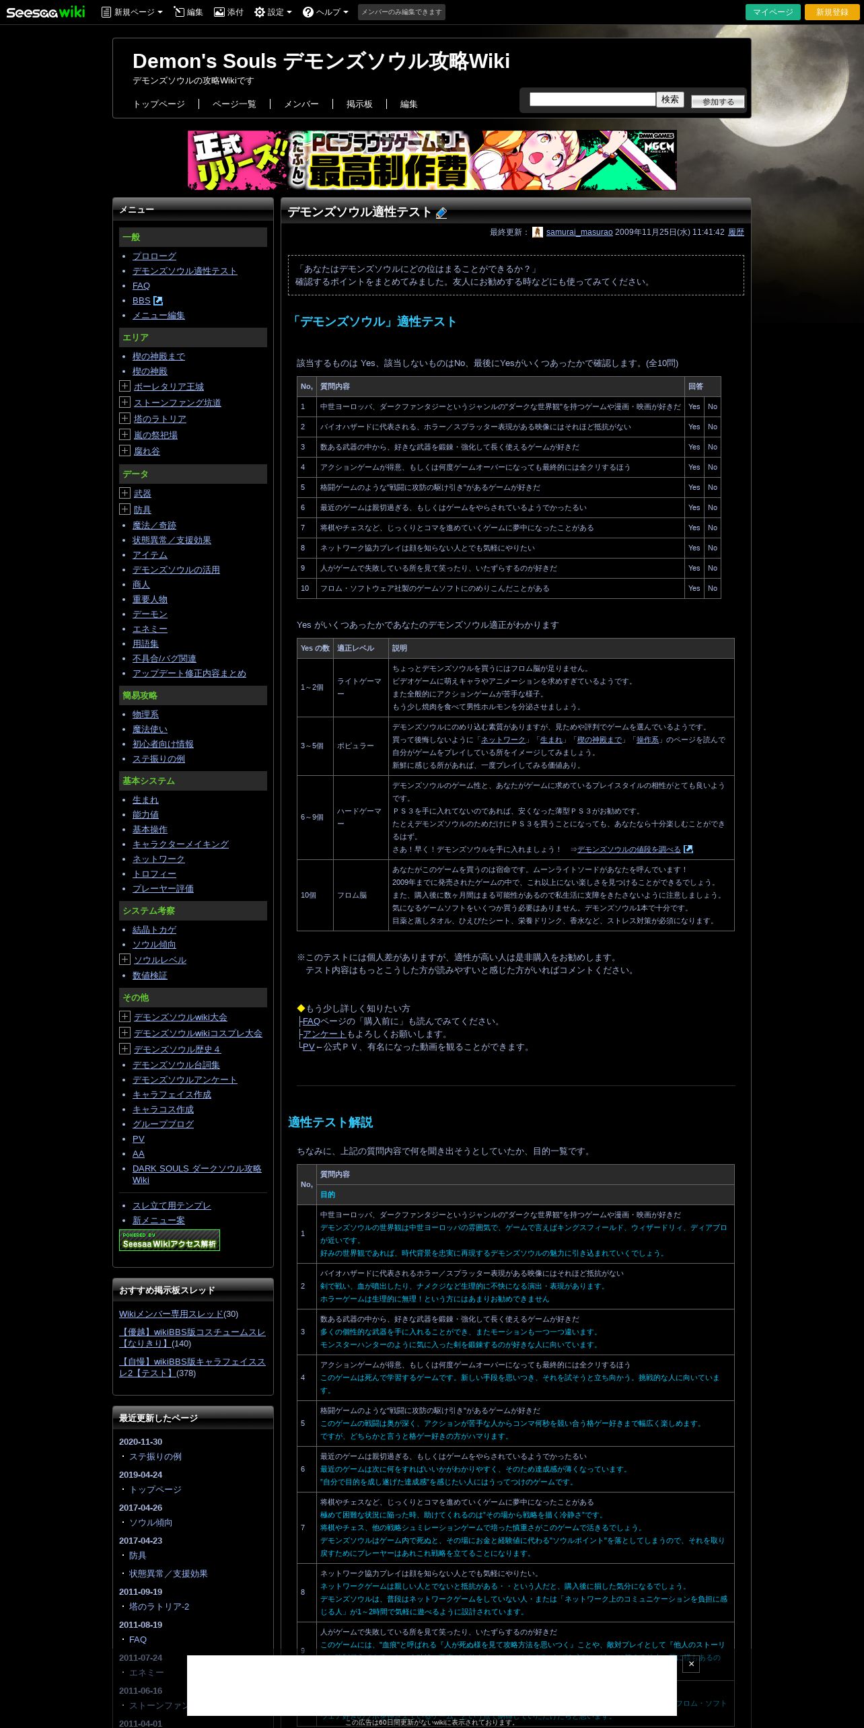Click the 参加する button
The width and height of the screenshot is (864, 1728).
tap(718, 102)
